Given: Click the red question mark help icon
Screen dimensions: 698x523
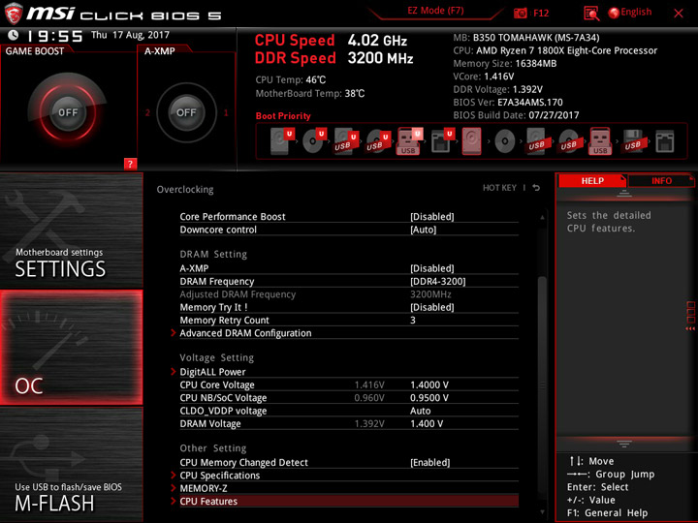Looking at the screenshot, I should 130,164.
